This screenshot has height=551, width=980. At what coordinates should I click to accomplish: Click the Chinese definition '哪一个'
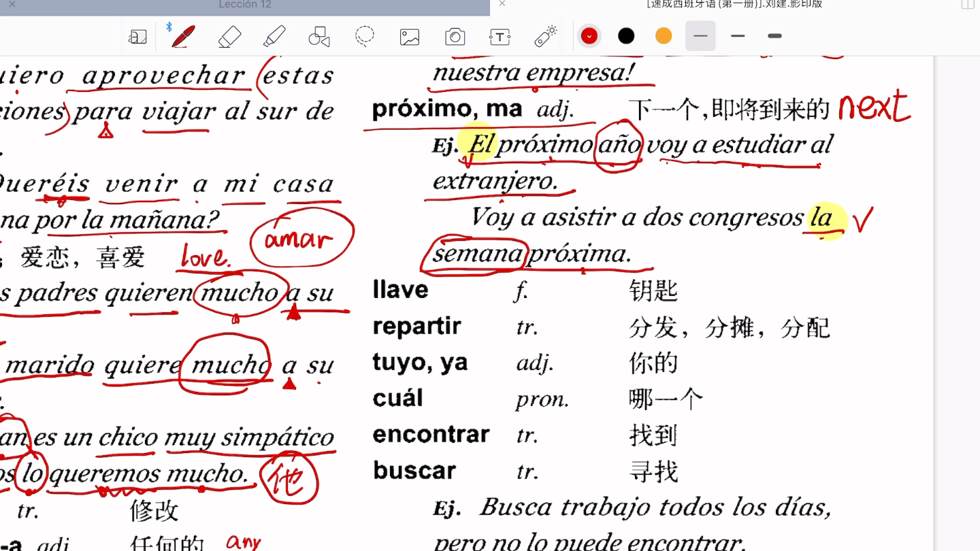666,399
